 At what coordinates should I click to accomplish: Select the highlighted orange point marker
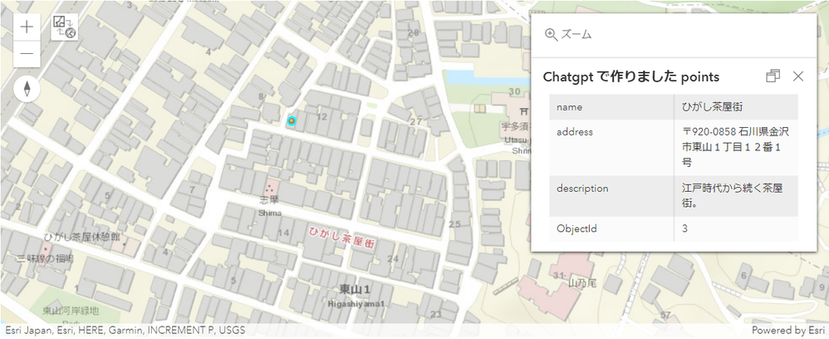point(291,121)
